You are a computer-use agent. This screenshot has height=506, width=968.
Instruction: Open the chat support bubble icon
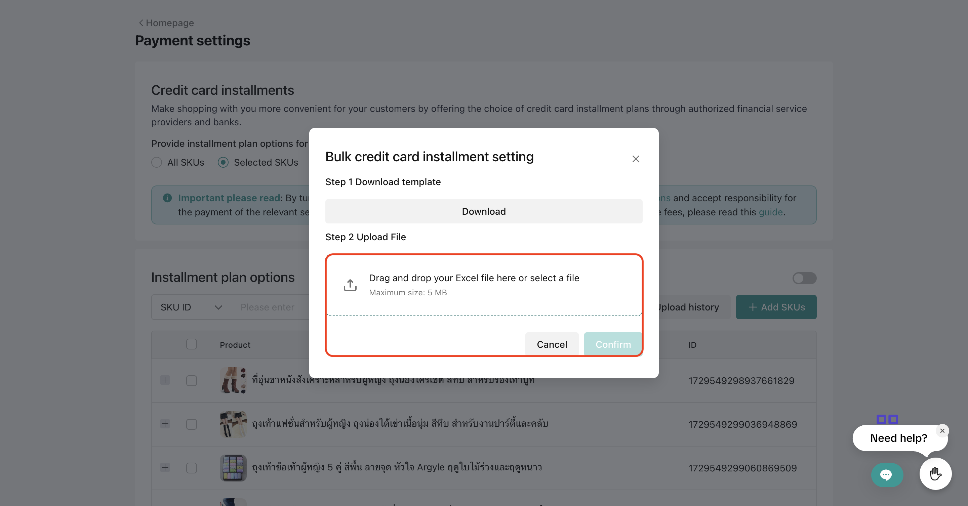(x=886, y=475)
